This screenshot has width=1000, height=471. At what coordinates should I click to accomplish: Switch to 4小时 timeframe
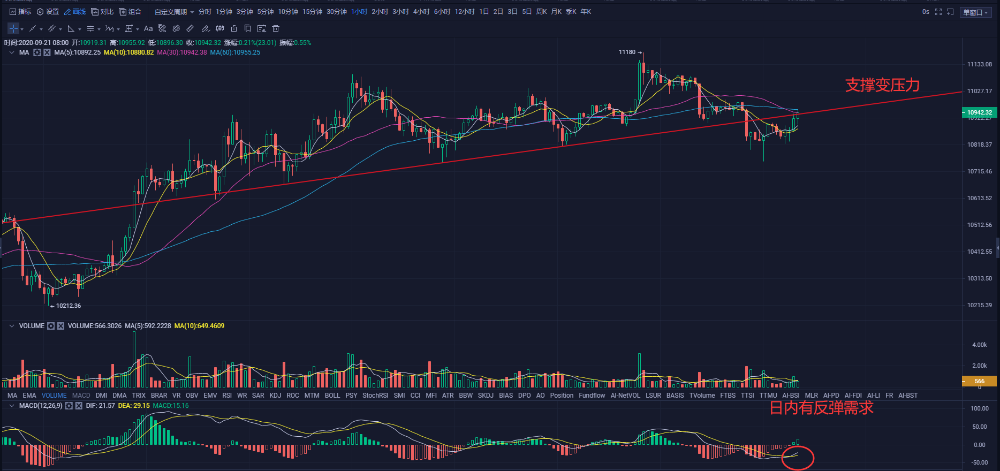pyautogui.click(x=421, y=12)
